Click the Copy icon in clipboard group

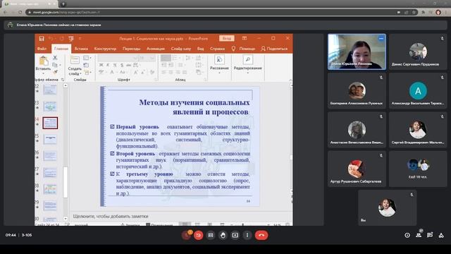55,65
